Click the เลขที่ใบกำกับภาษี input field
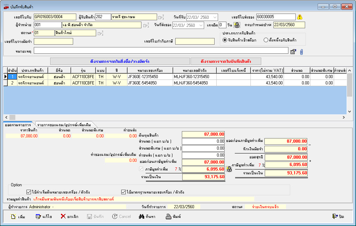Viewport: 356px width, 226px height. pyautogui.click(x=195, y=41)
